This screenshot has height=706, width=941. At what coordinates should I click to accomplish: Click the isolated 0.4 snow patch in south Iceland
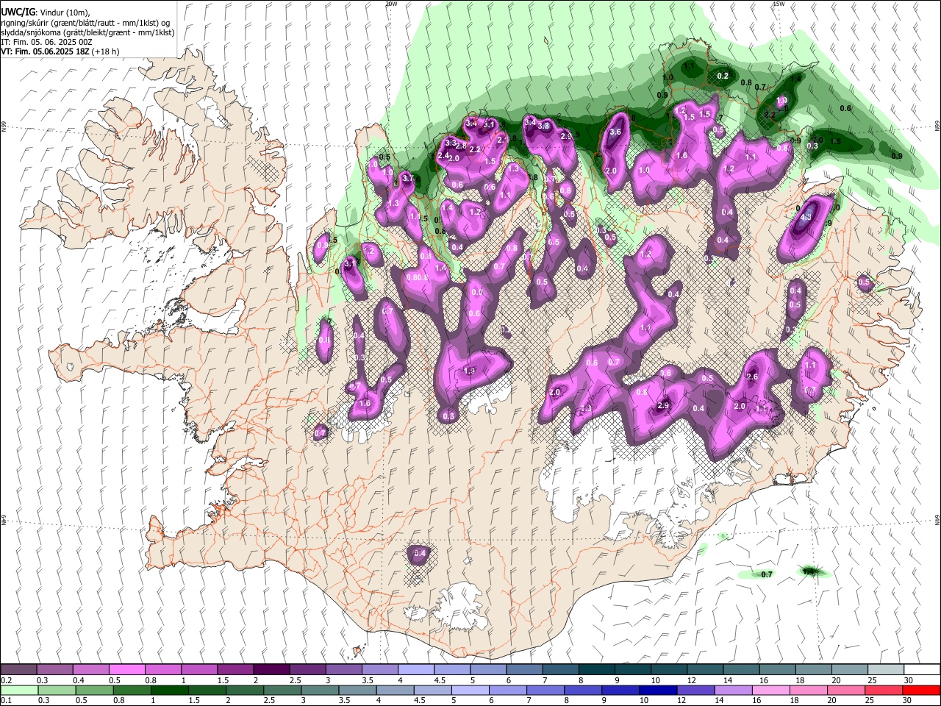pos(420,553)
